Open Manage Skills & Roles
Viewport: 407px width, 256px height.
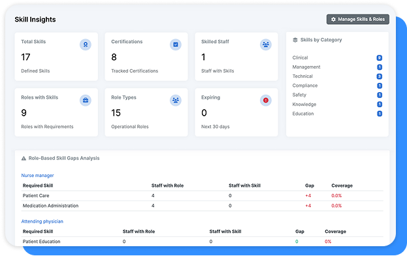pyautogui.click(x=358, y=19)
